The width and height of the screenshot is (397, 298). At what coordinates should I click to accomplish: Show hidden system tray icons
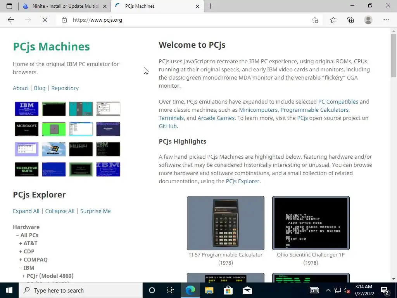pos(328,290)
